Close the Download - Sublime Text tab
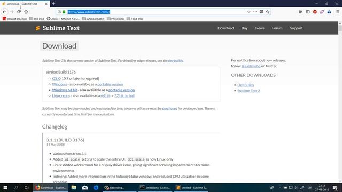 pos(46,4)
